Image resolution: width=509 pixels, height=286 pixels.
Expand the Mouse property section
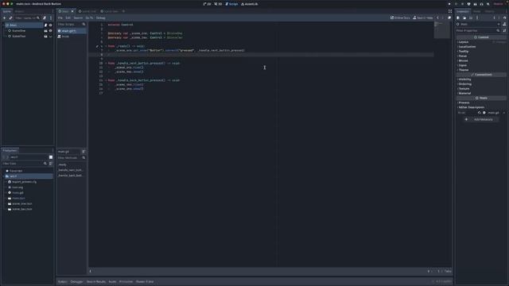pyautogui.click(x=463, y=60)
